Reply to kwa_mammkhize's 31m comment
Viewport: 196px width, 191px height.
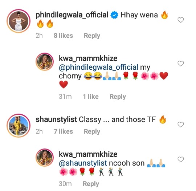click(118, 97)
